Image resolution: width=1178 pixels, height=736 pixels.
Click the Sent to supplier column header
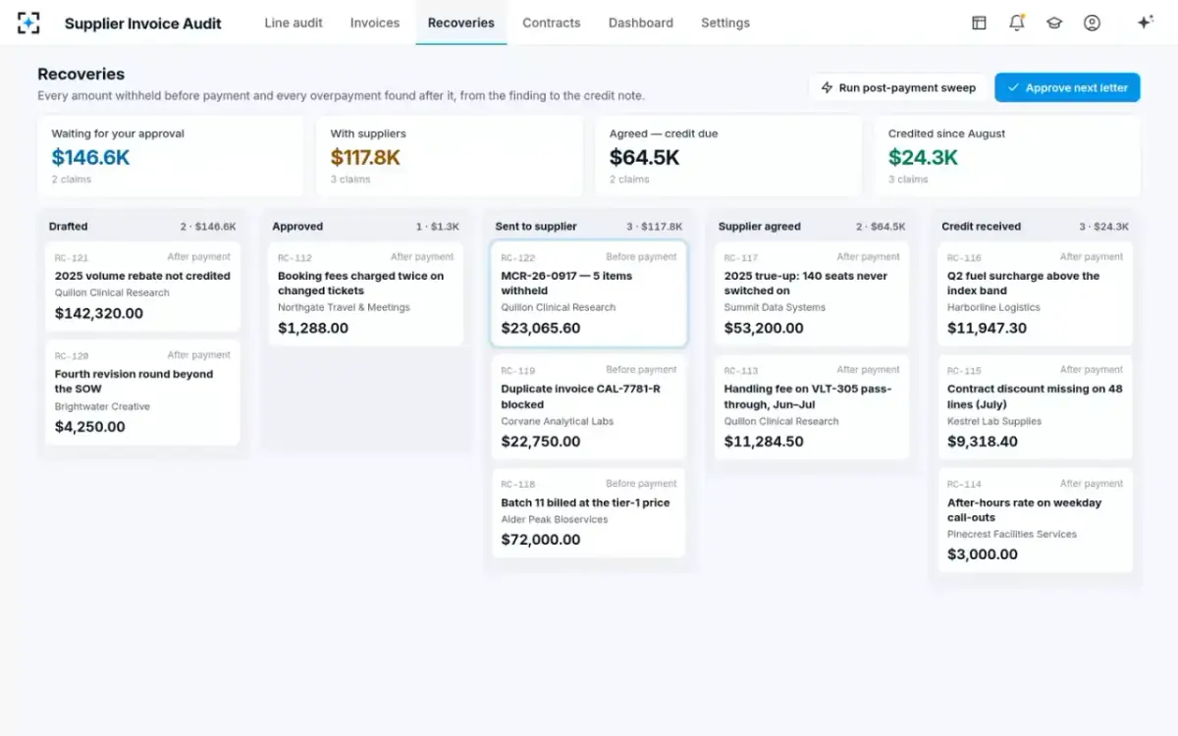[589, 226]
